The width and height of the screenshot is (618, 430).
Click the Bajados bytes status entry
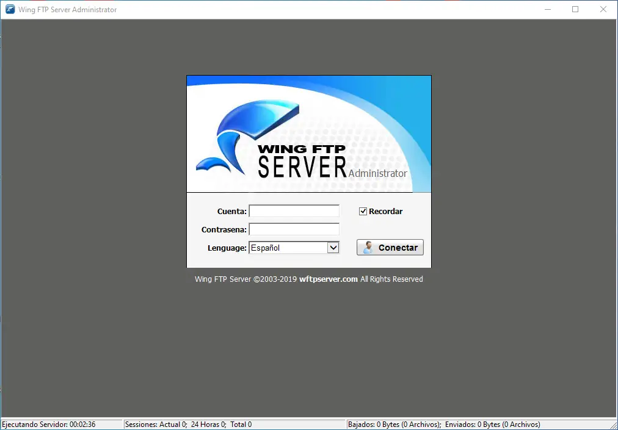click(x=394, y=425)
